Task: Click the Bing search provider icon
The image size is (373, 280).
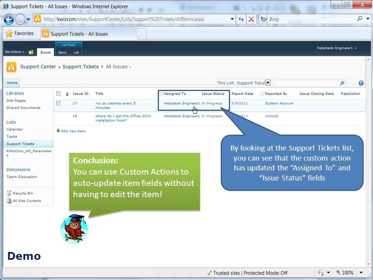Action: [264, 19]
